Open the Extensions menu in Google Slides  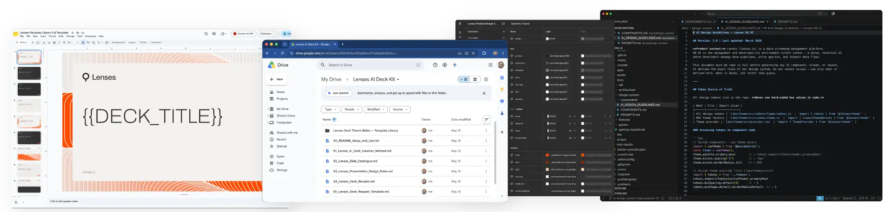click(x=91, y=36)
